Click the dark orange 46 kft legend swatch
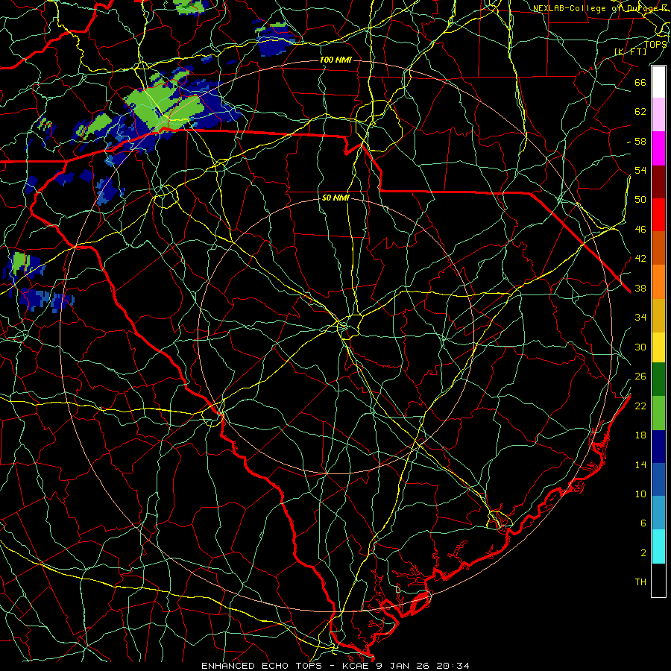 (x=658, y=248)
